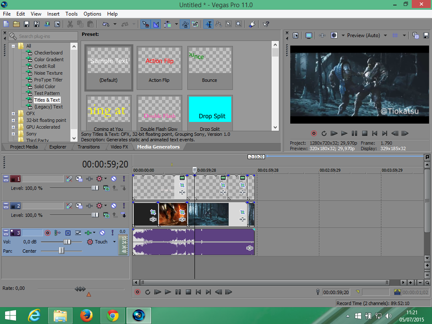Toggle Auto Ripple toolbar icon
This screenshot has height=324, width=432.
click(167, 24)
